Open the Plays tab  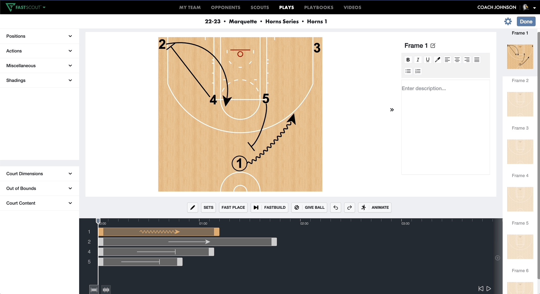coord(286,7)
